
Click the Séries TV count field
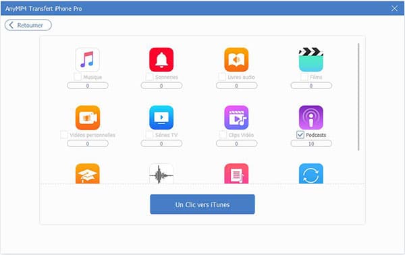point(161,144)
